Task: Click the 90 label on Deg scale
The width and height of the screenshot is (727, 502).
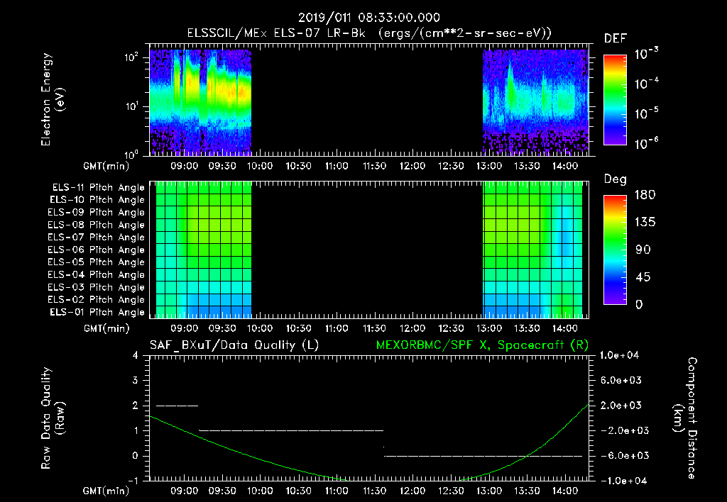Action: [643, 250]
